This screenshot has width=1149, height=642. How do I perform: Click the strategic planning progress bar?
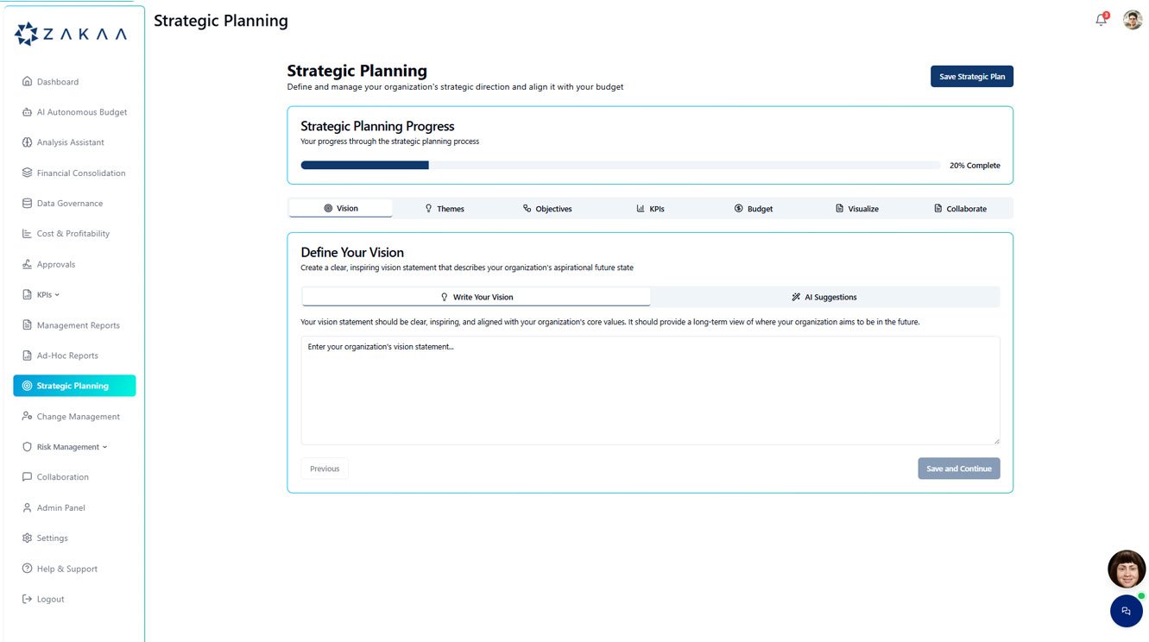click(621, 165)
